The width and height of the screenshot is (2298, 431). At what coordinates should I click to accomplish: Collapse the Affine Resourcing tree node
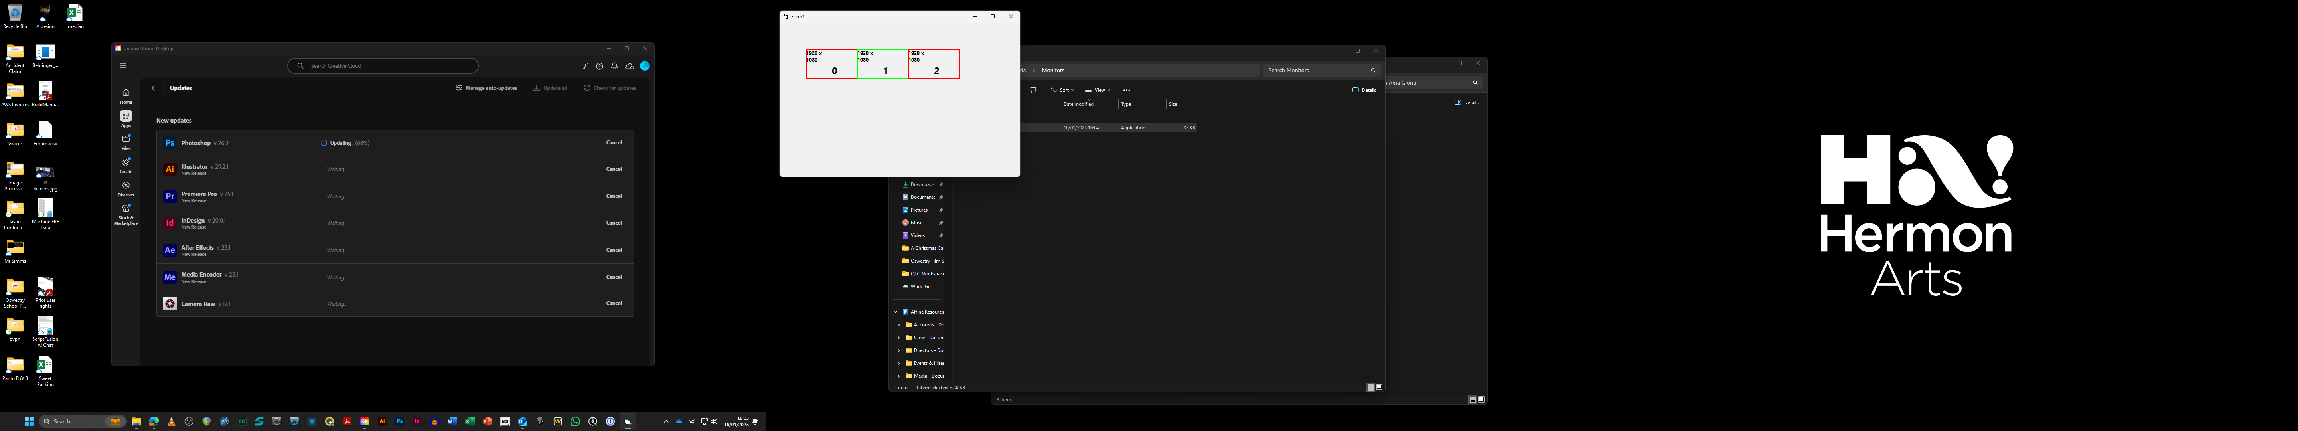pos(896,312)
